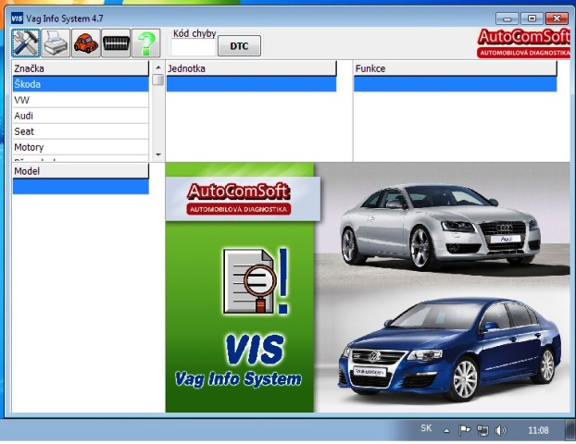Select the red car icon
The width and height of the screenshot is (576, 444).
86,43
